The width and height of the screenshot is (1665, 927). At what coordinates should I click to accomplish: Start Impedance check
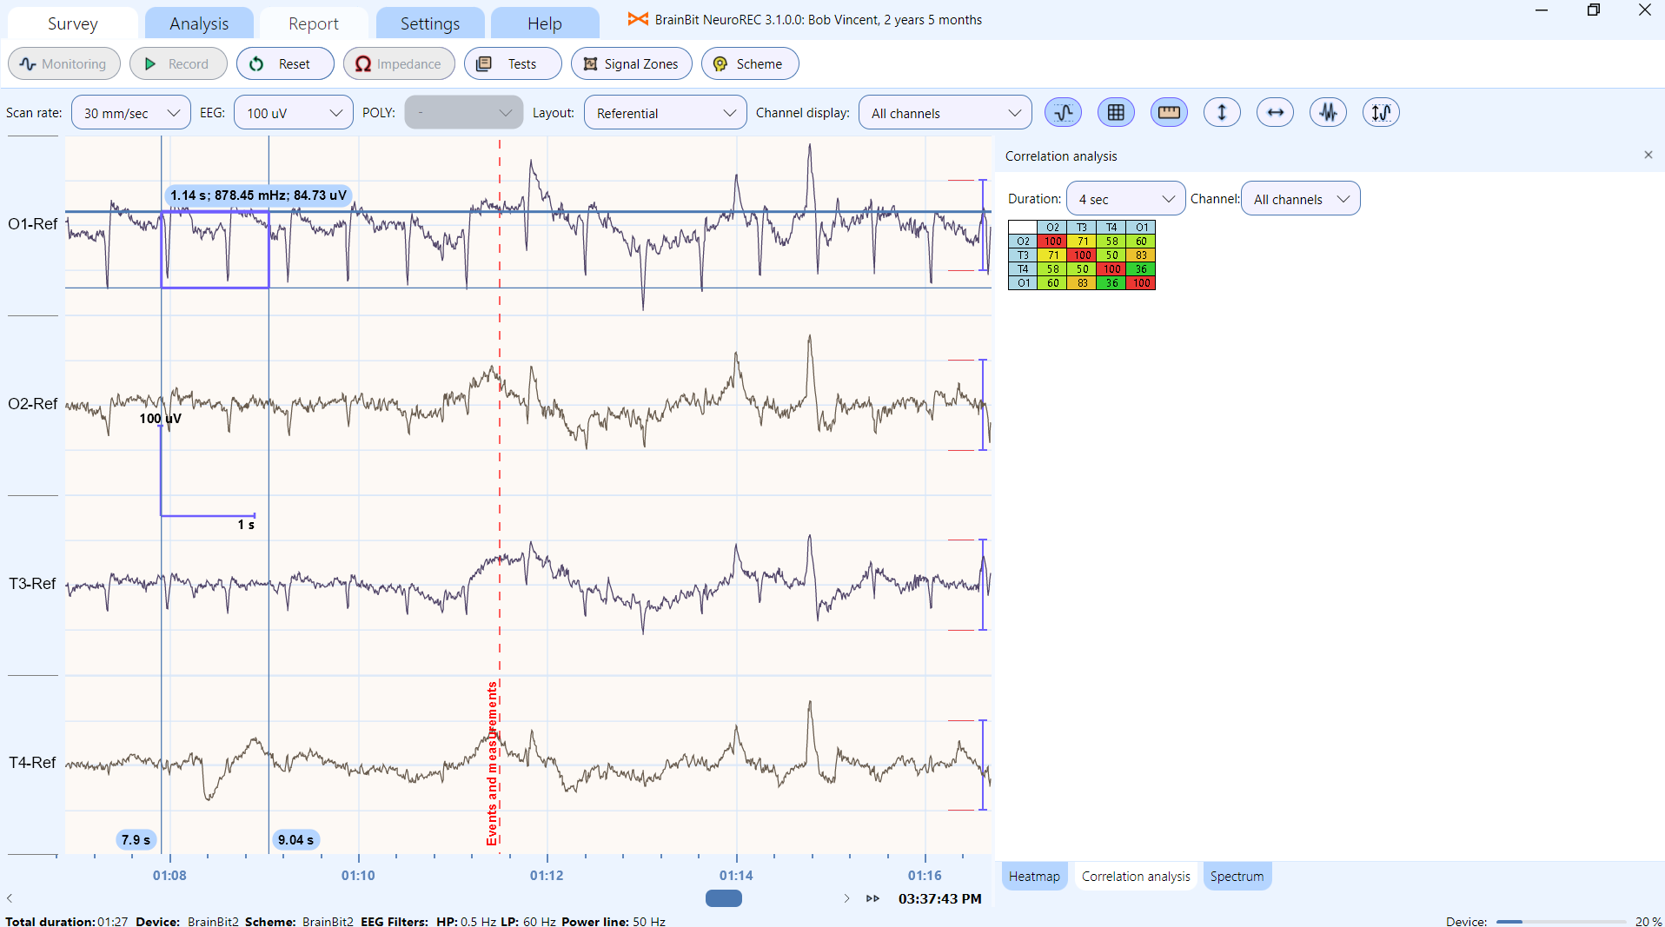click(x=398, y=63)
